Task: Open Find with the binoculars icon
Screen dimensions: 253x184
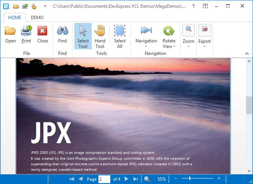Action: [x=62, y=35]
